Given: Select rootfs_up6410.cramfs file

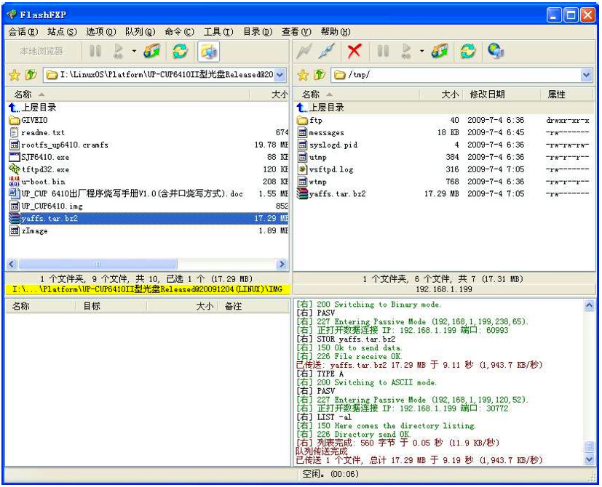Looking at the screenshot, I should coord(148,145).
